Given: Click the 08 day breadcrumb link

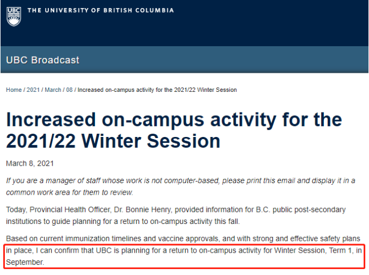Looking at the screenshot, I should (x=70, y=90).
